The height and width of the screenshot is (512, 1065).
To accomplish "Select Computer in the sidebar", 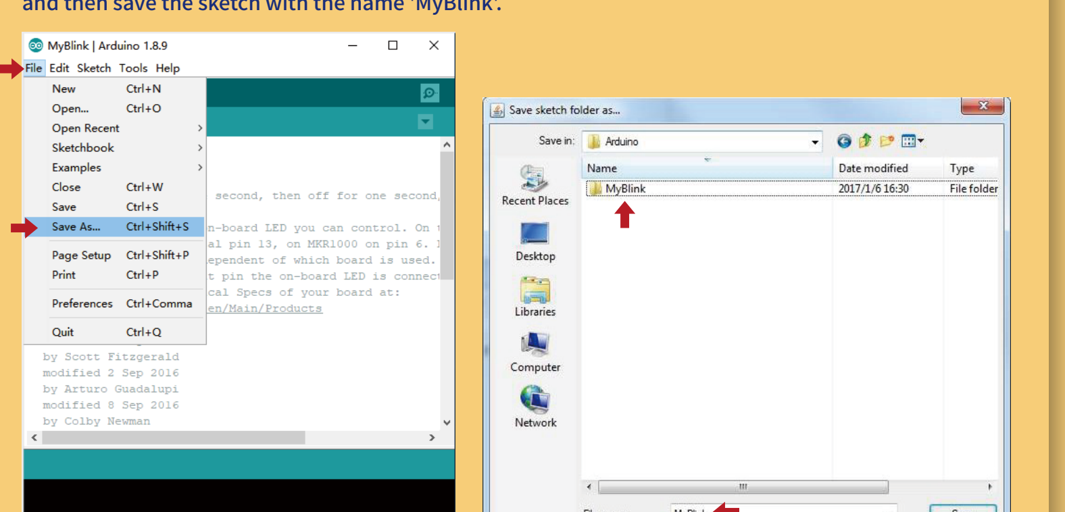I will coord(535,353).
